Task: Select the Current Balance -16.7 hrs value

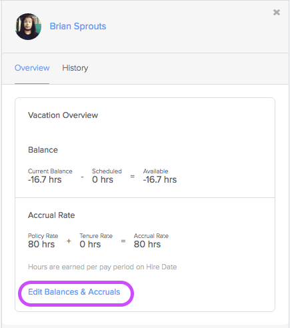Action: 45,179
